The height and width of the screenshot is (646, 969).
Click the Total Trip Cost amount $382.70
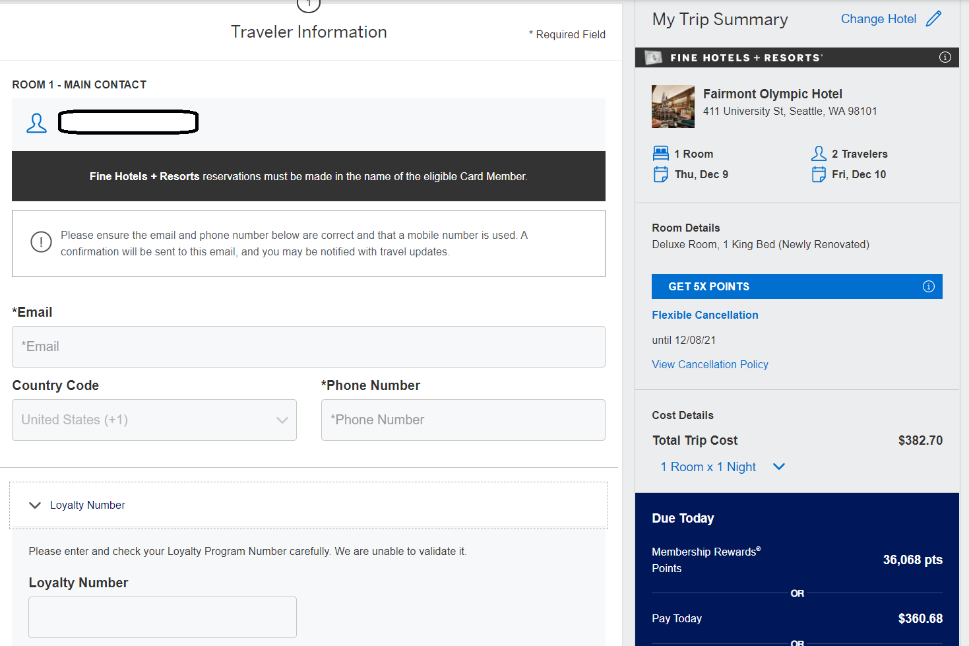tap(920, 440)
